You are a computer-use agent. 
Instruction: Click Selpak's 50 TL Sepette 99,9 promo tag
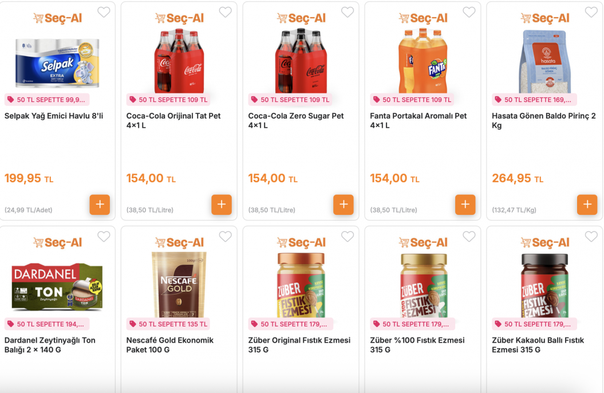[46, 100]
